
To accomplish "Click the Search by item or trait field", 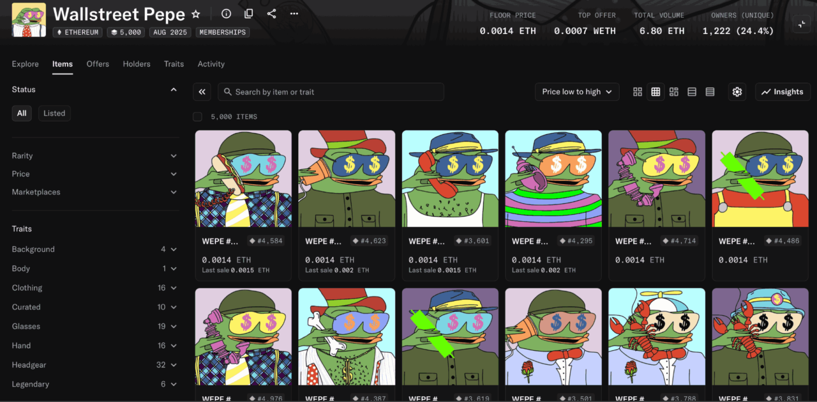I will (331, 92).
